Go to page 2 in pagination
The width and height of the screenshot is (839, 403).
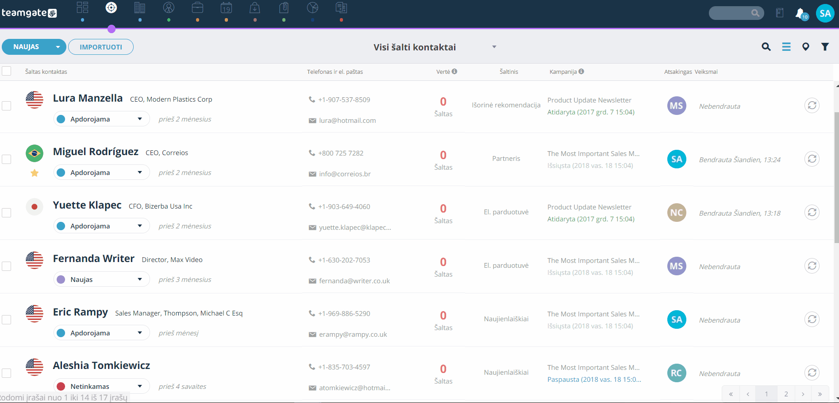786,394
